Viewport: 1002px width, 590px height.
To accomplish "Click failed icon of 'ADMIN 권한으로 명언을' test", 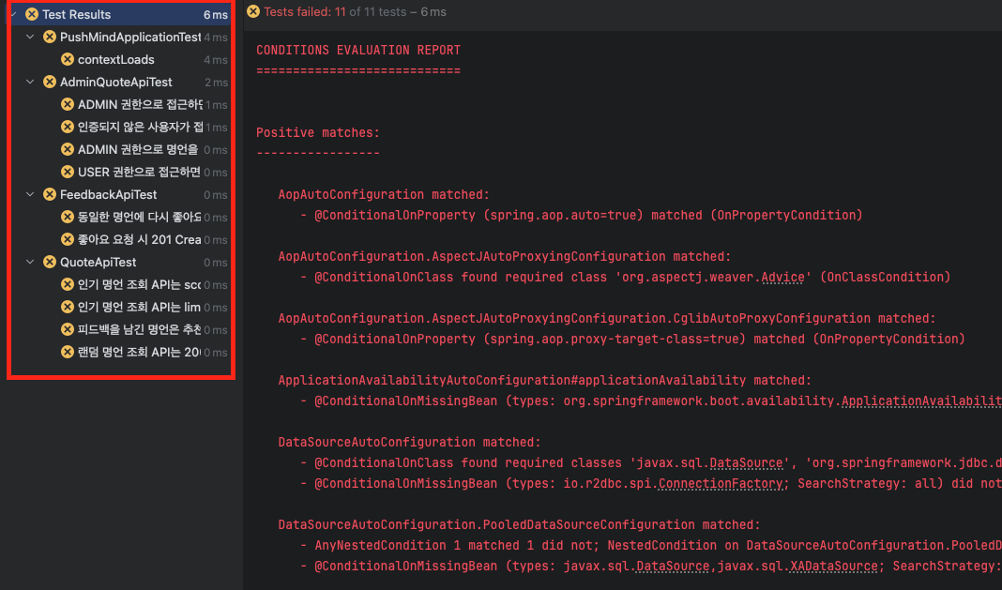I will pyautogui.click(x=68, y=149).
